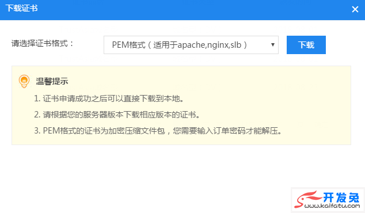Click the dropdown arrow beside PEM格式
Screen dimensions: 365x213
point(272,45)
